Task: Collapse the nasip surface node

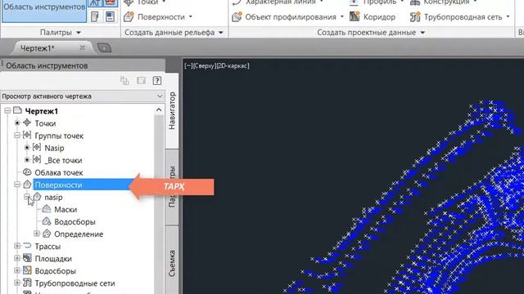Action: click(27, 197)
